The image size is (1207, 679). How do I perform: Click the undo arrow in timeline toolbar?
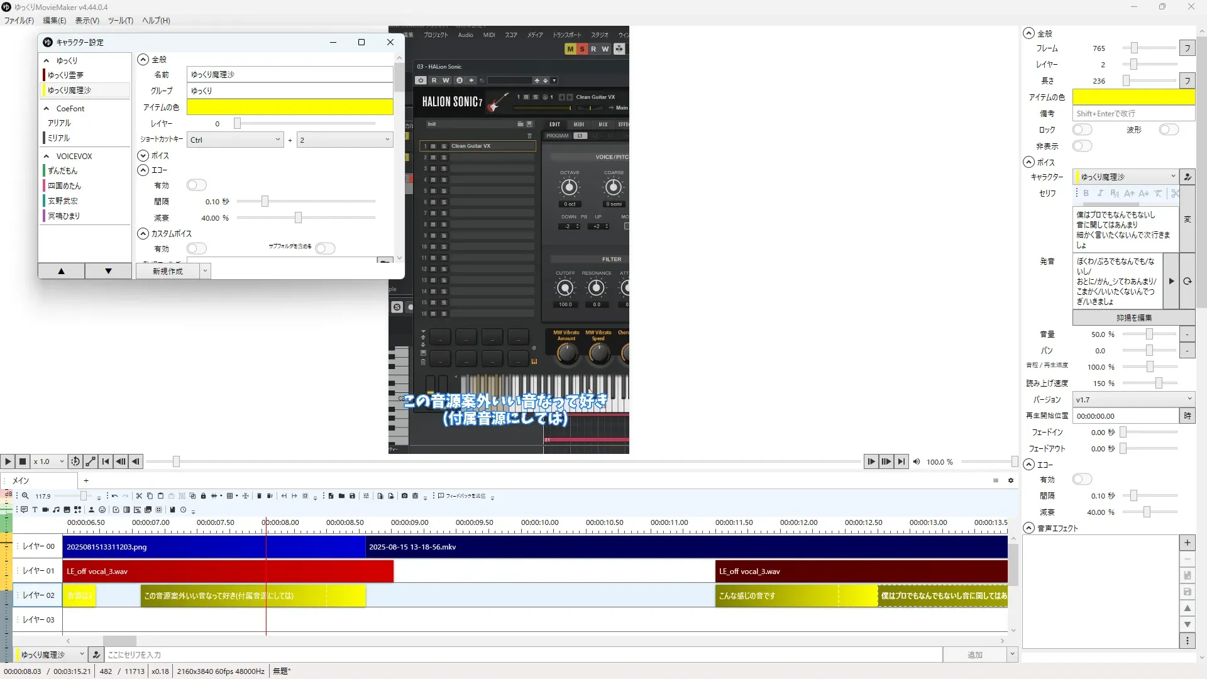(x=114, y=496)
